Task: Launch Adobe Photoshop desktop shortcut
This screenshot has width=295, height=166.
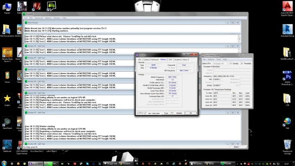Action: [287, 78]
